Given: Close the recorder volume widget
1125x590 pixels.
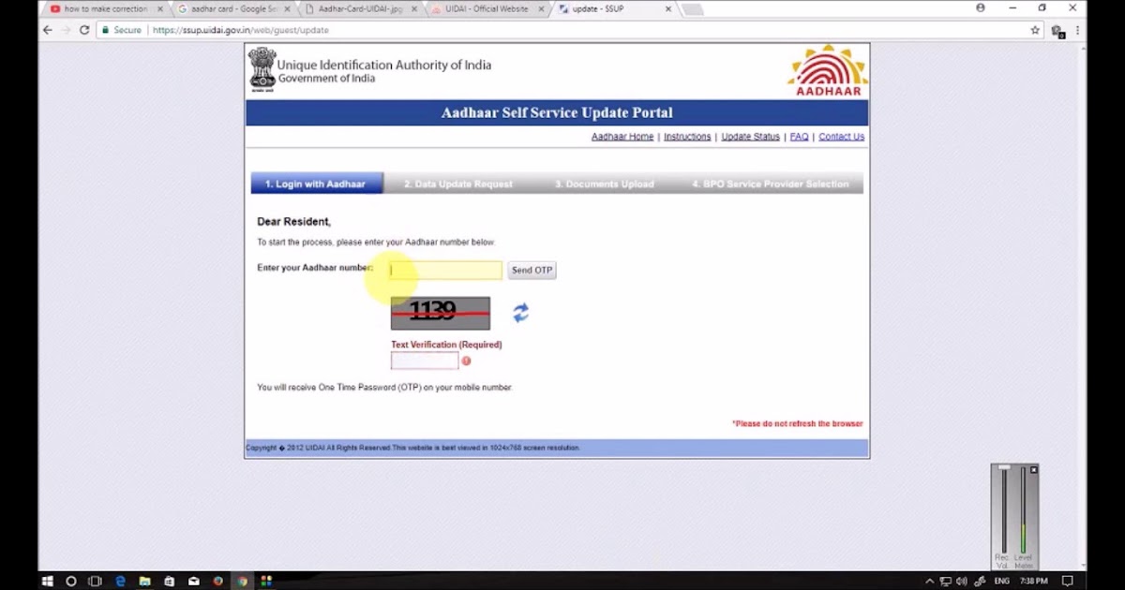Looking at the screenshot, I should pyautogui.click(x=1034, y=469).
